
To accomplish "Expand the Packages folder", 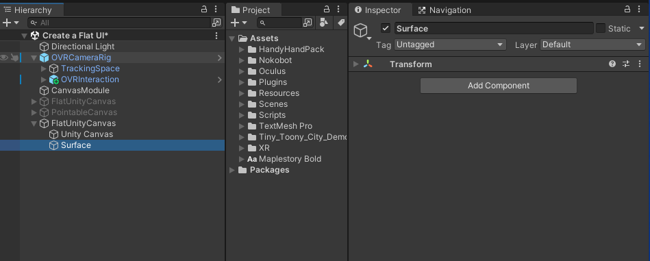I will pyautogui.click(x=232, y=171).
